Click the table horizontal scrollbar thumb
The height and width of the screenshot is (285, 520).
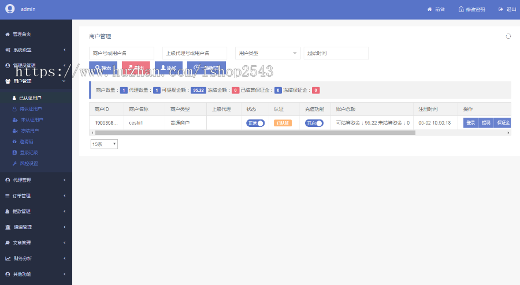click(255, 133)
